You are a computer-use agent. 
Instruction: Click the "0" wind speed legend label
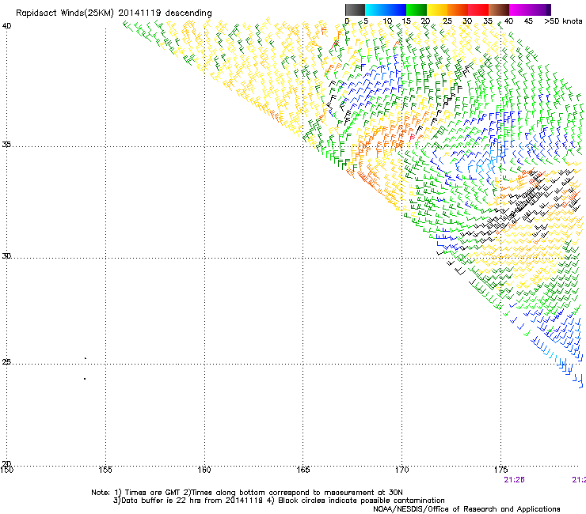point(347,21)
